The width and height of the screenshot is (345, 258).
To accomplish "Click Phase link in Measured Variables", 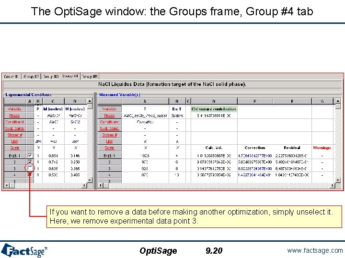I will click(110, 116).
